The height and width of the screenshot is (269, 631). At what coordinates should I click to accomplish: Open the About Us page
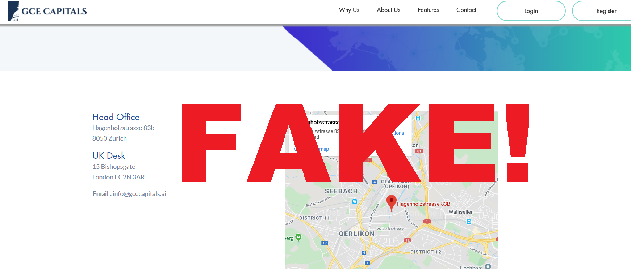(x=388, y=10)
